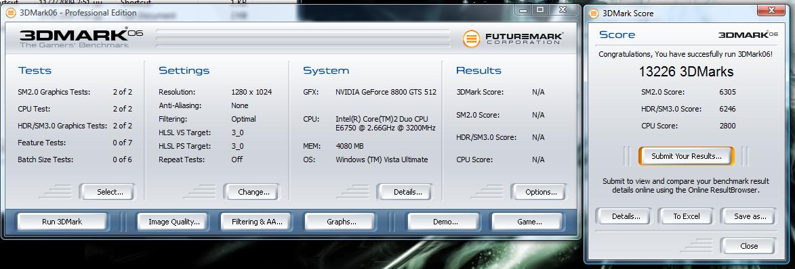
Task: Click the Score heading in Score window
Action: point(617,34)
